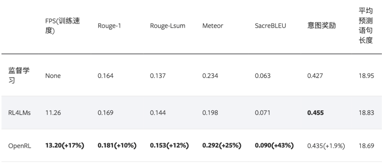Select the 18.95 sentence length cell
This screenshot has height=164, width=382.
(366, 76)
